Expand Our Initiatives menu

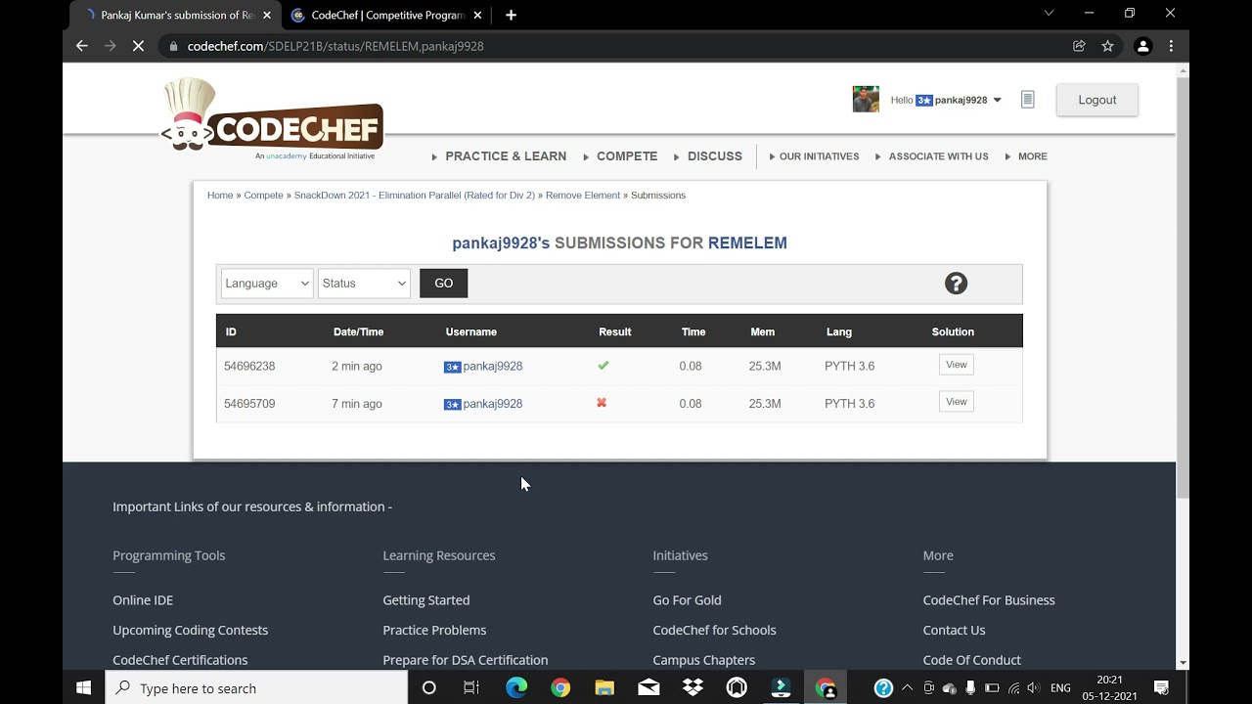tap(819, 156)
